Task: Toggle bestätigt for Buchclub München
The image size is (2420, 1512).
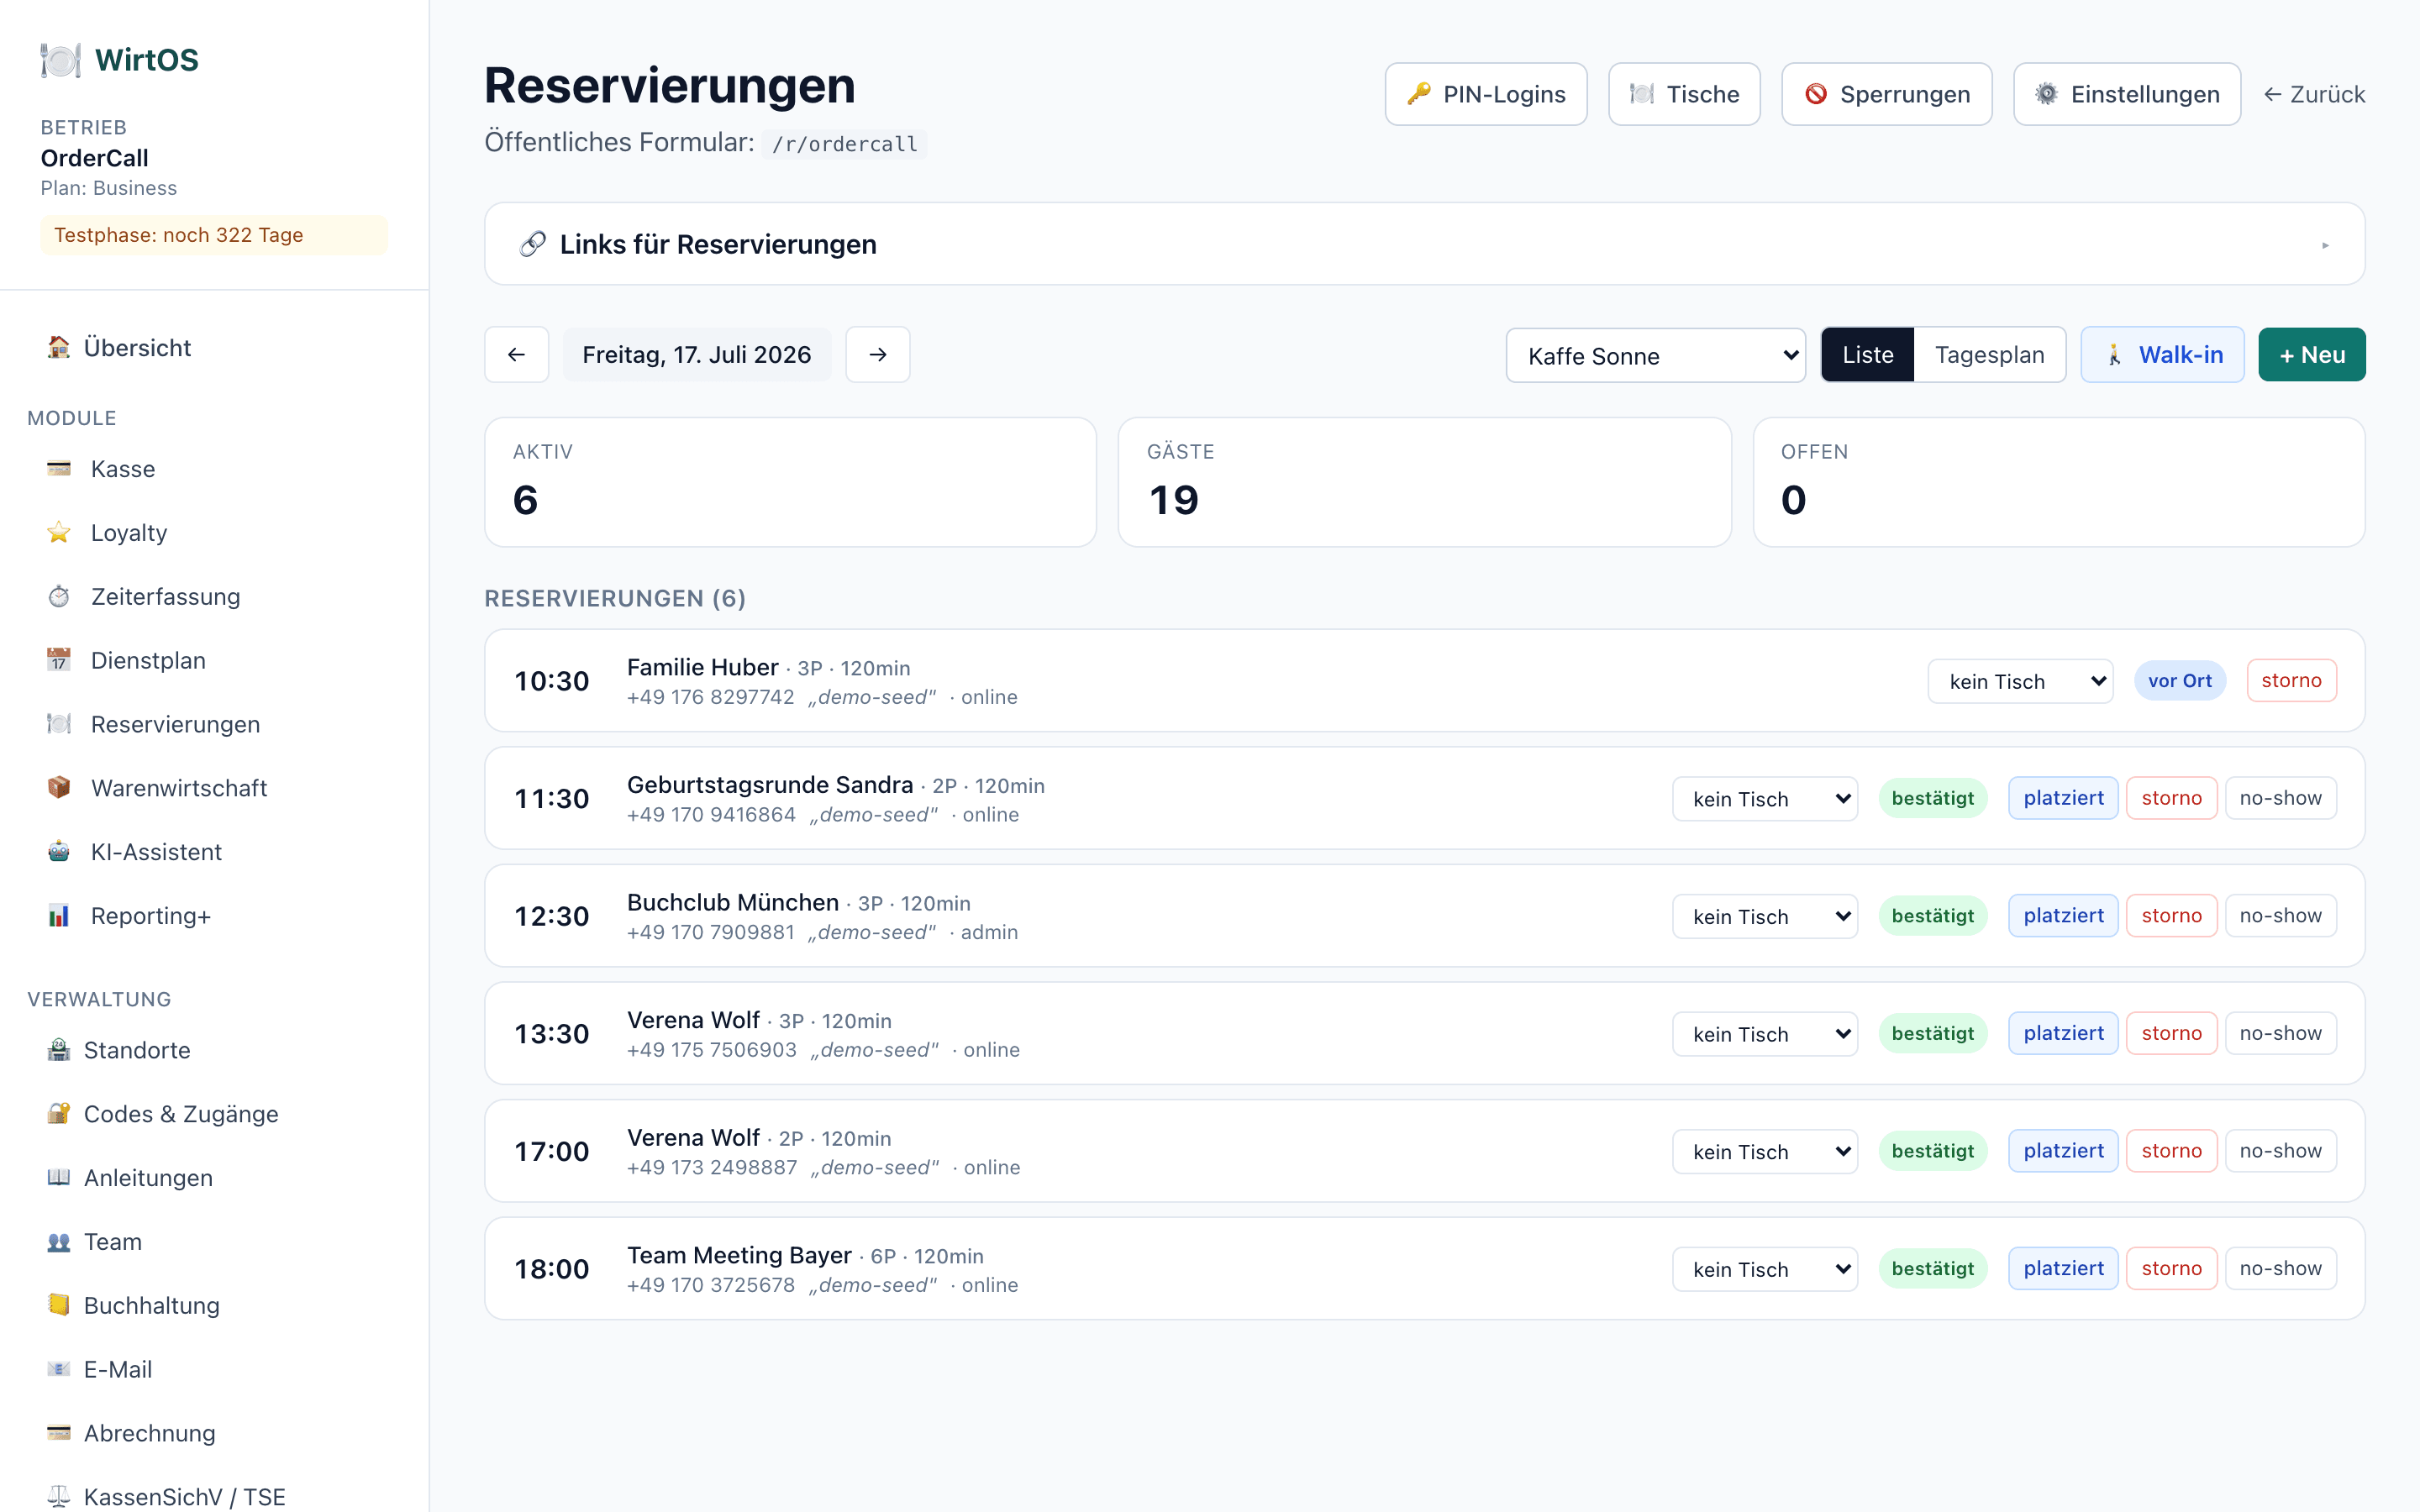Action: click(x=1932, y=915)
